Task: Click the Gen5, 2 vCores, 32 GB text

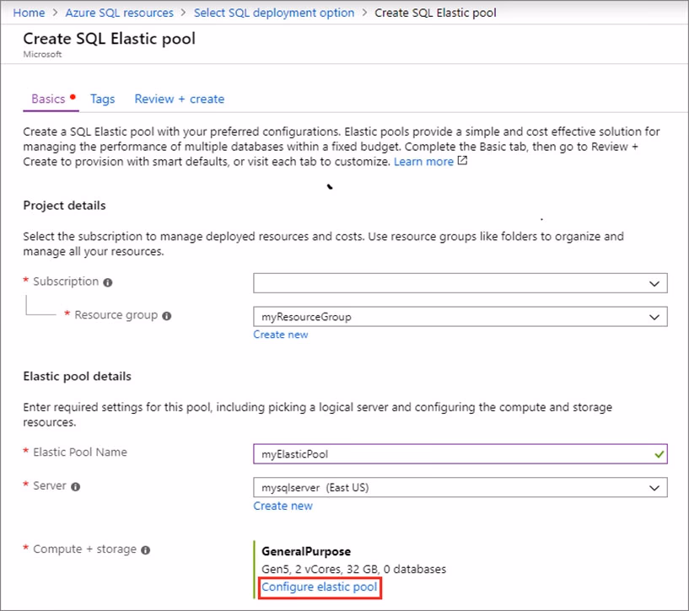Action: click(x=320, y=569)
